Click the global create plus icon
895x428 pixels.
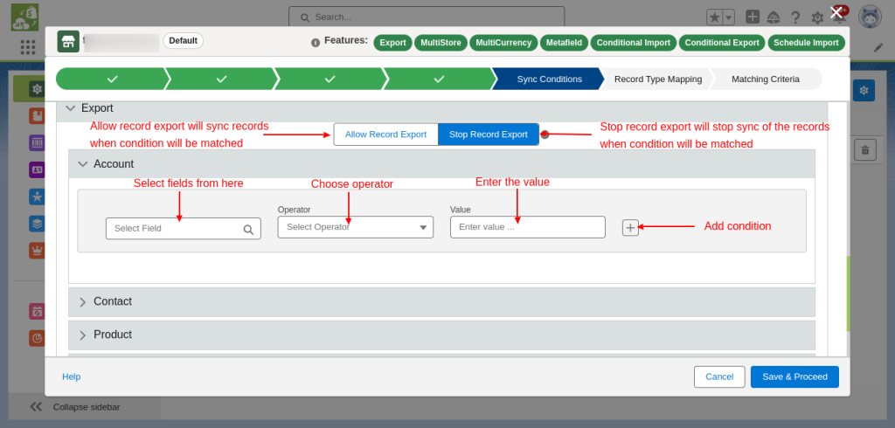click(753, 17)
